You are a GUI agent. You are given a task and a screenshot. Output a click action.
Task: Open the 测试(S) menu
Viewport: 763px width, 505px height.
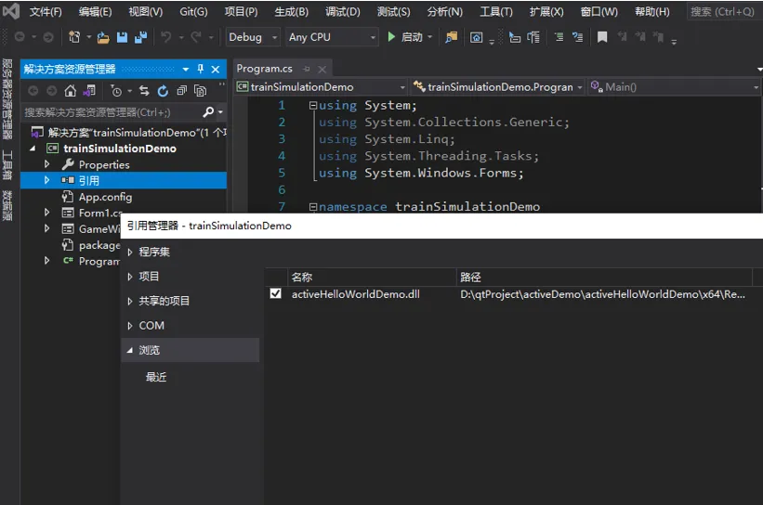[x=393, y=12]
